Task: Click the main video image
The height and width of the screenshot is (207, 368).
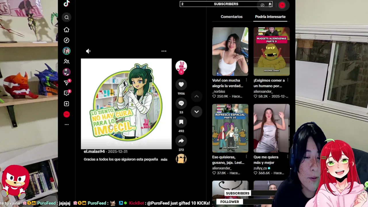Action: click(x=126, y=104)
